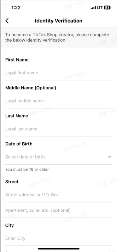Tap the home indicator bar at bottom

(59, 249)
